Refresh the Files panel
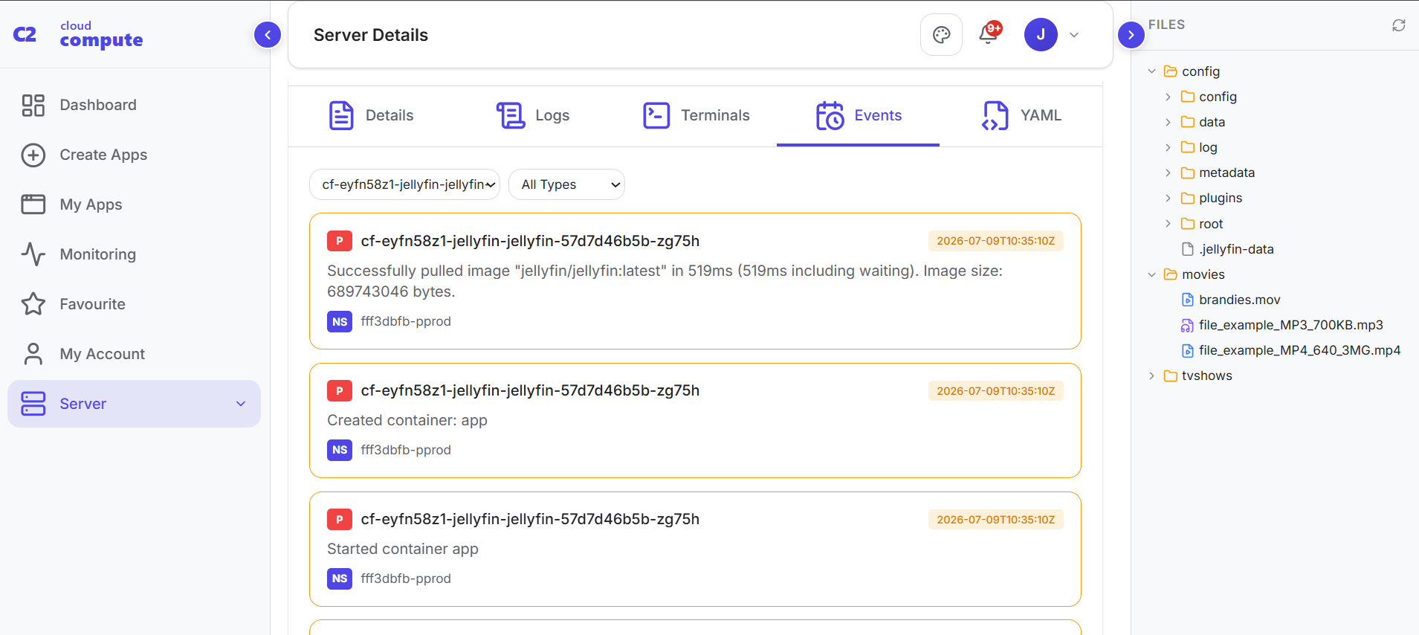 tap(1398, 25)
